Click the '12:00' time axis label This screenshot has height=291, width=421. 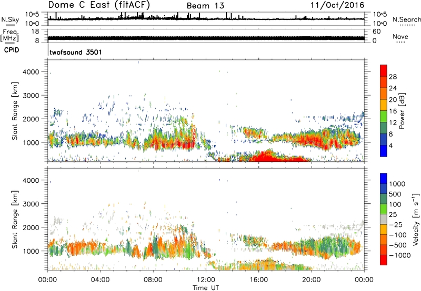[206, 280]
